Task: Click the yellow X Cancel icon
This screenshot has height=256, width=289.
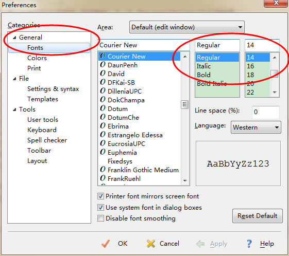Action: click(151, 244)
